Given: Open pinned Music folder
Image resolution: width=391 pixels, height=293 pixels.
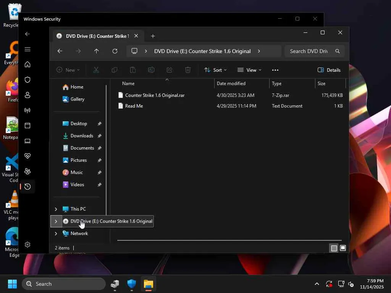Looking at the screenshot, I should pyautogui.click(x=76, y=172).
